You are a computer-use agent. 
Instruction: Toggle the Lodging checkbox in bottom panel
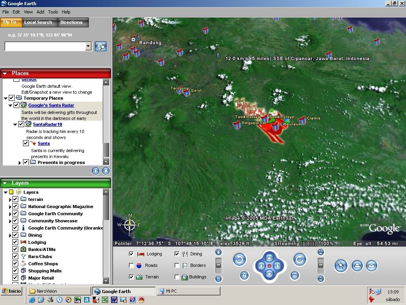tap(131, 254)
